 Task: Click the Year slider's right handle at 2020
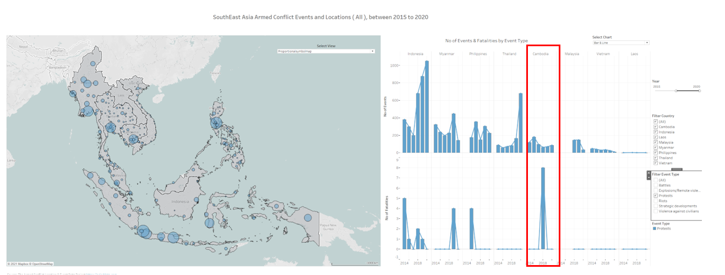pyautogui.click(x=699, y=91)
